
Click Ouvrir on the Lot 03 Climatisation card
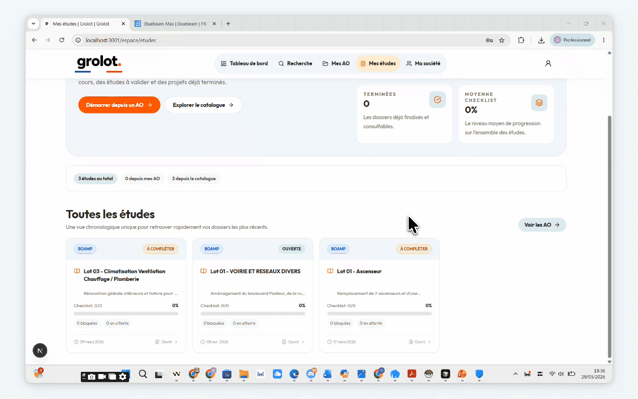166,342
